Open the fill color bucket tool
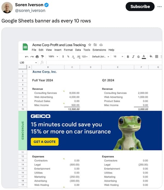164x190 pixels. (151, 57)
